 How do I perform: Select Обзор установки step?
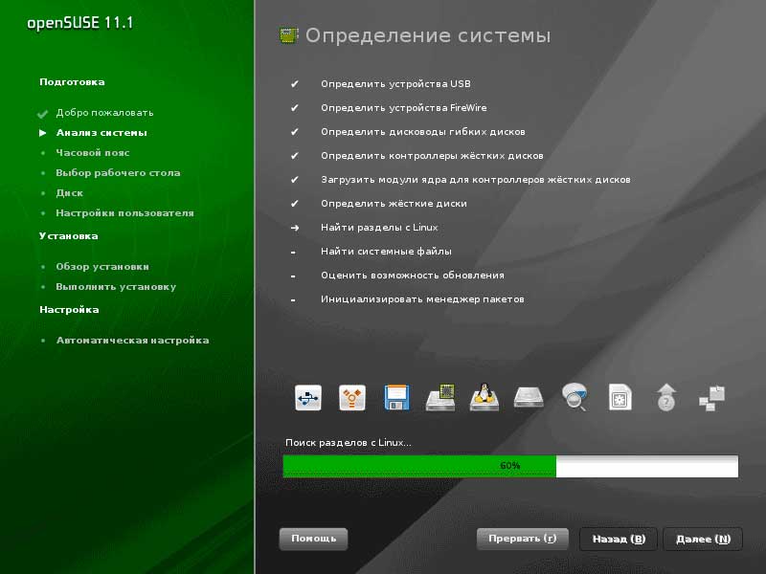tap(102, 267)
